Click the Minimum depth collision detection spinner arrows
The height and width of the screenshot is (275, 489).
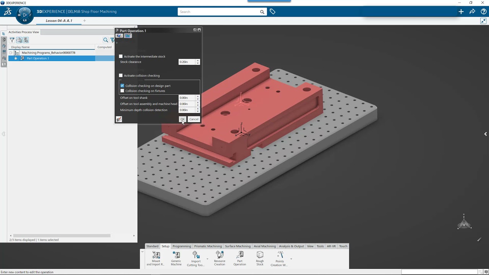coord(198,110)
